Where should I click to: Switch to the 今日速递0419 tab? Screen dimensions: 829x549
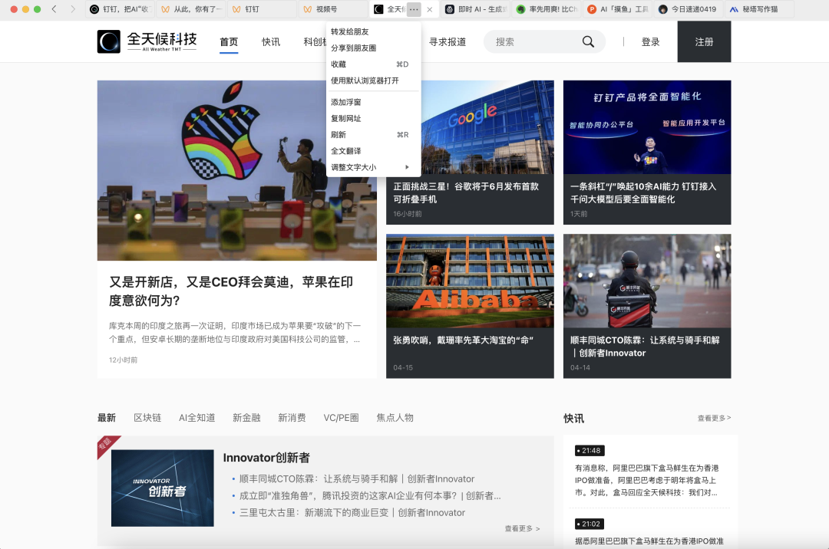point(689,9)
